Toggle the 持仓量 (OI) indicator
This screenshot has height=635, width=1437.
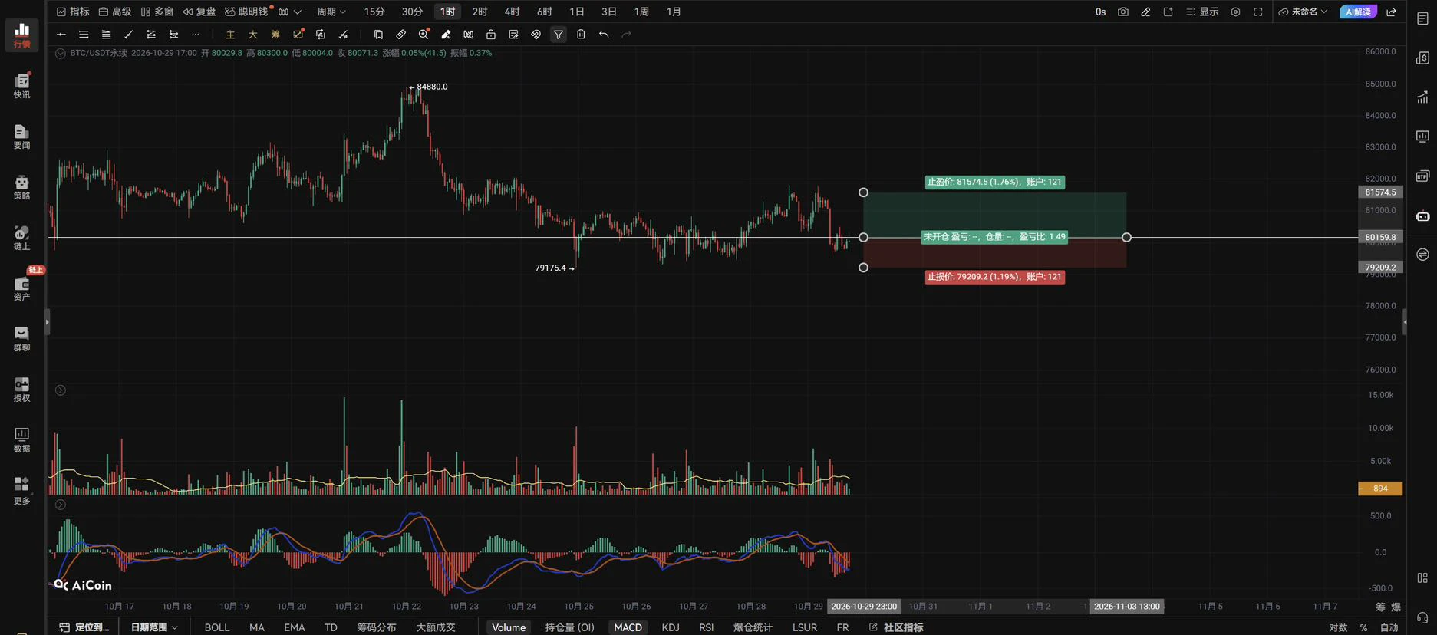pyautogui.click(x=570, y=627)
